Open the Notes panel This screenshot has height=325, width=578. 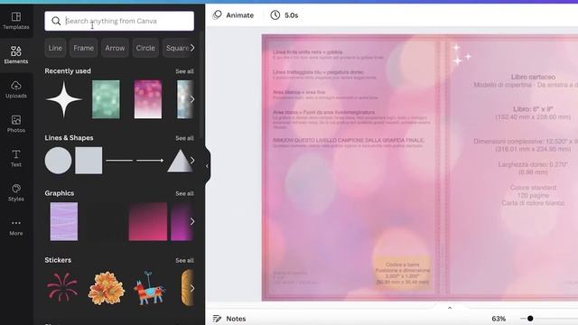229,319
